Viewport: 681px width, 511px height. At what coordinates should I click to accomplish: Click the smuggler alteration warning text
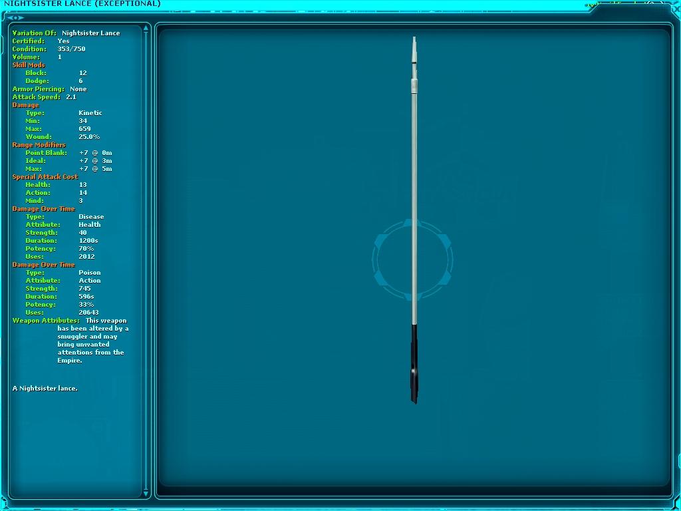(x=93, y=341)
